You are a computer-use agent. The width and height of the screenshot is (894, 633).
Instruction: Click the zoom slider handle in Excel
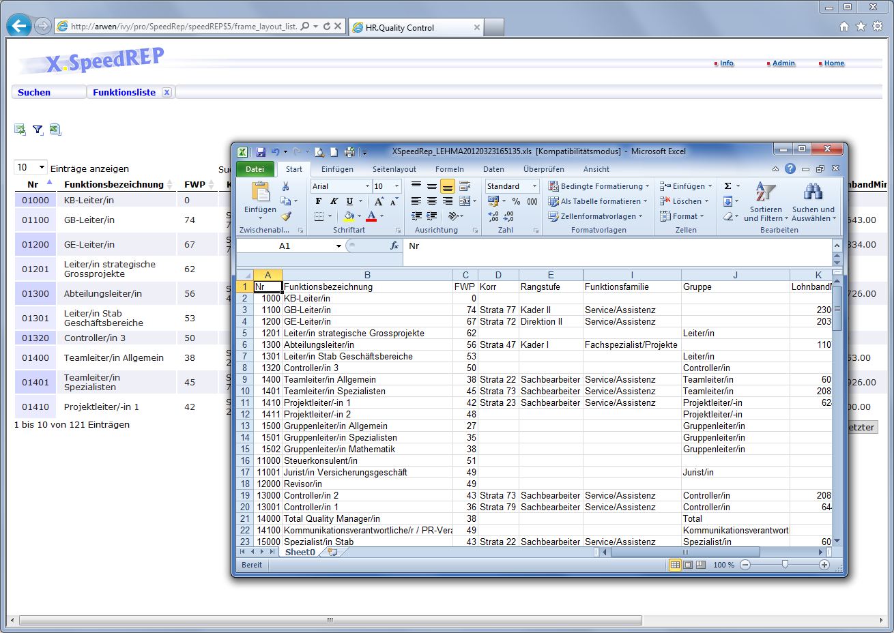coord(785,565)
